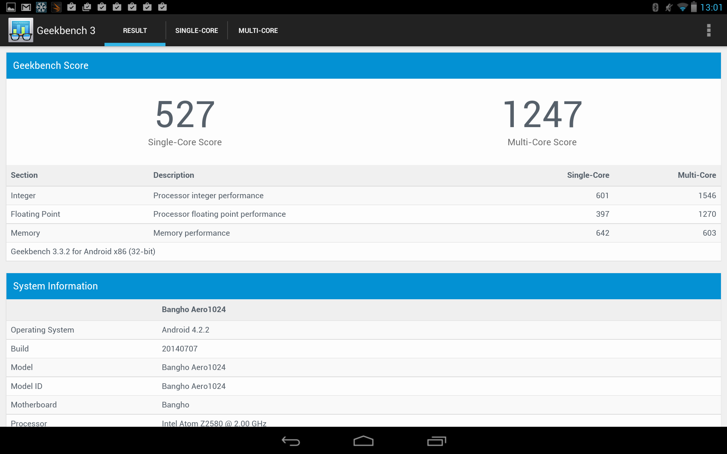
Task: Tap the Wi-Fi signal status icon
Action: [682, 7]
